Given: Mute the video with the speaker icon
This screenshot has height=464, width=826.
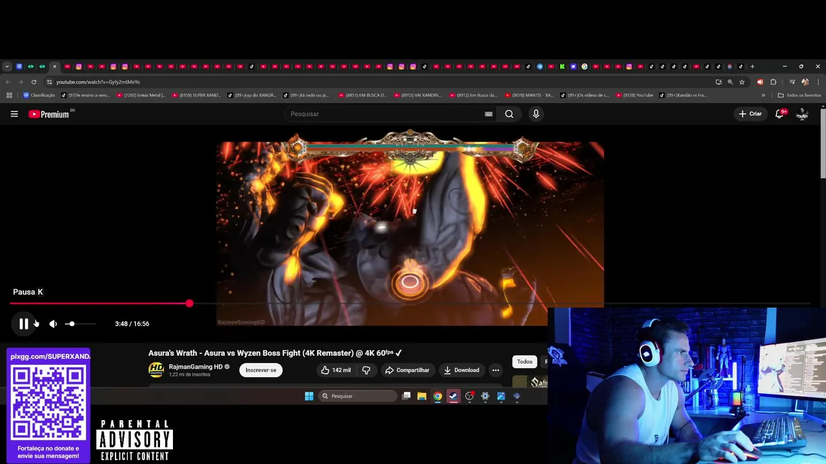Looking at the screenshot, I should [x=53, y=324].
